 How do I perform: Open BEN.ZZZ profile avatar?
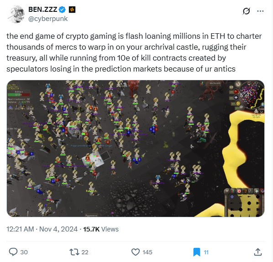pyautogui.click(x=16, y=14)
